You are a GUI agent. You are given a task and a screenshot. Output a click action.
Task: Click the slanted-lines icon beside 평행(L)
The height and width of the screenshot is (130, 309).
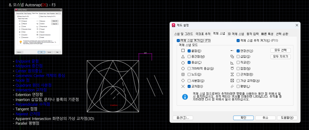point(232,86)
